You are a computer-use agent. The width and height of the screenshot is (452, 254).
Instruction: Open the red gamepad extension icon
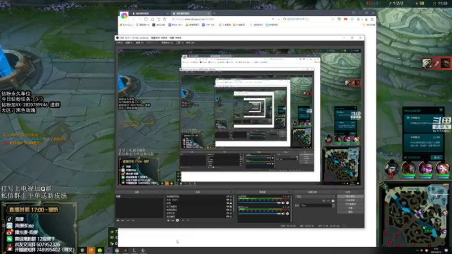pos(345,19)
